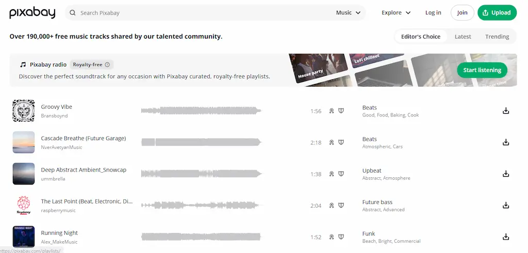Open artist ummbrella's profile
The height and width of the screenshot is (253, 528).
[x=53, y=179]
